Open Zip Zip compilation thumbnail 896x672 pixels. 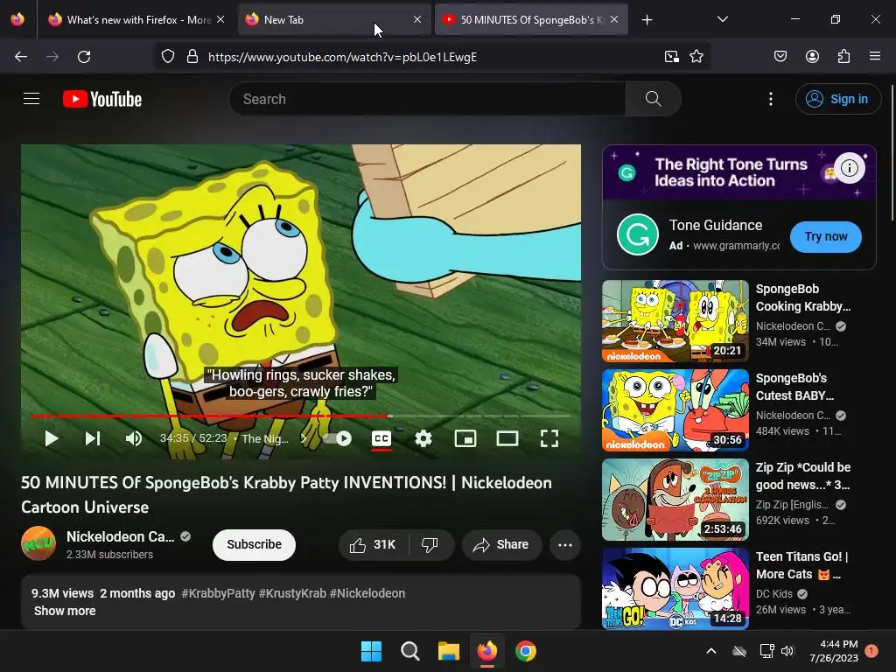(675, 500)
